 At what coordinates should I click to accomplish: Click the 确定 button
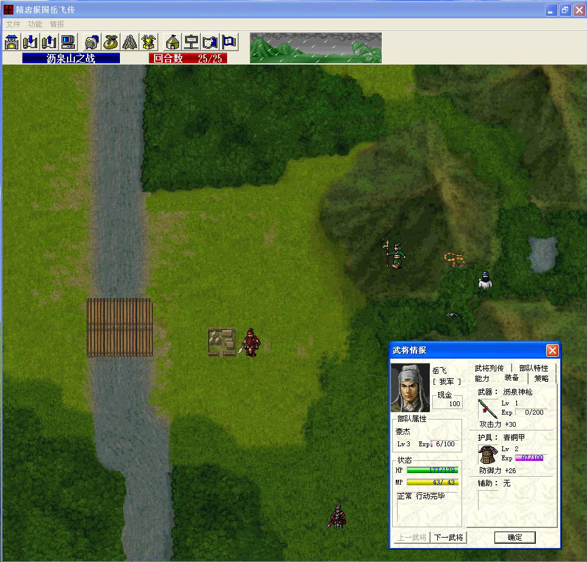[x=515, y=537]
